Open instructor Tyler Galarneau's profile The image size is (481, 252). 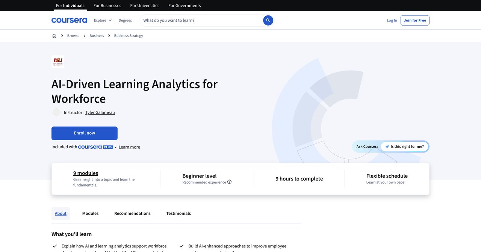point(100,112)
